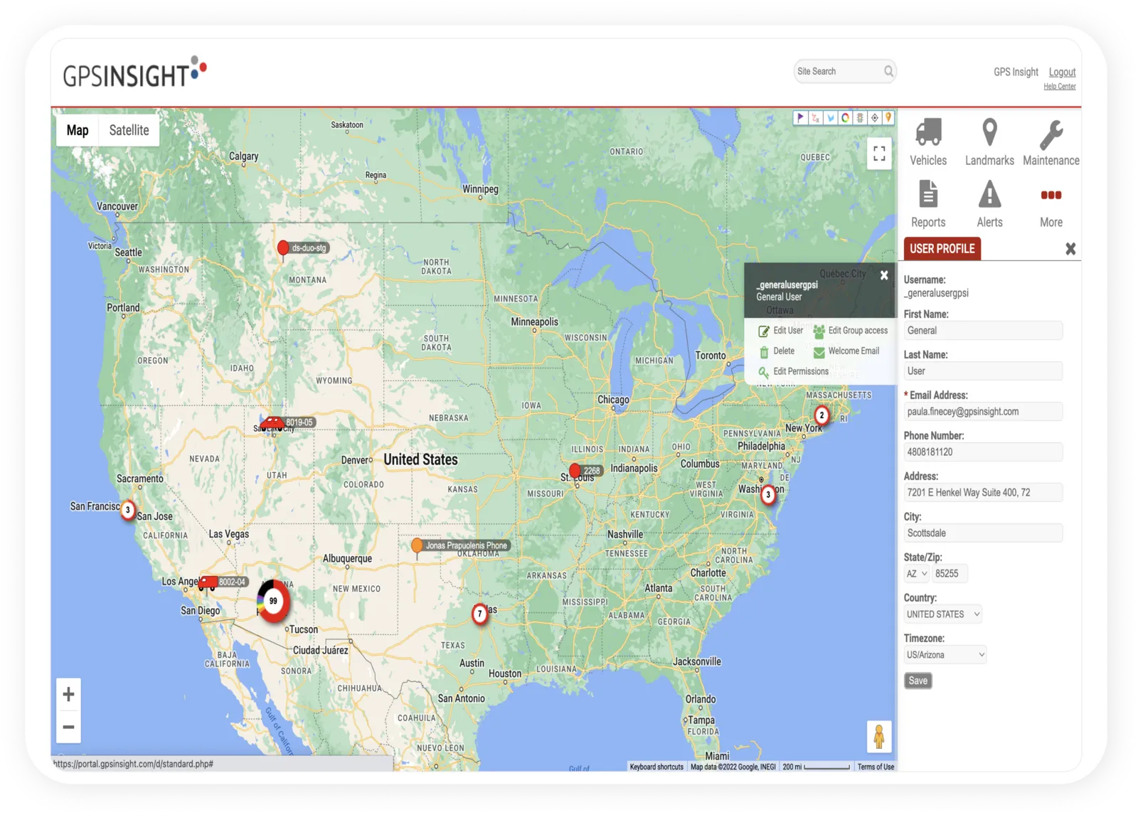Zoom out with the minus button
The image size is (1138, 815).
(68, 727)
